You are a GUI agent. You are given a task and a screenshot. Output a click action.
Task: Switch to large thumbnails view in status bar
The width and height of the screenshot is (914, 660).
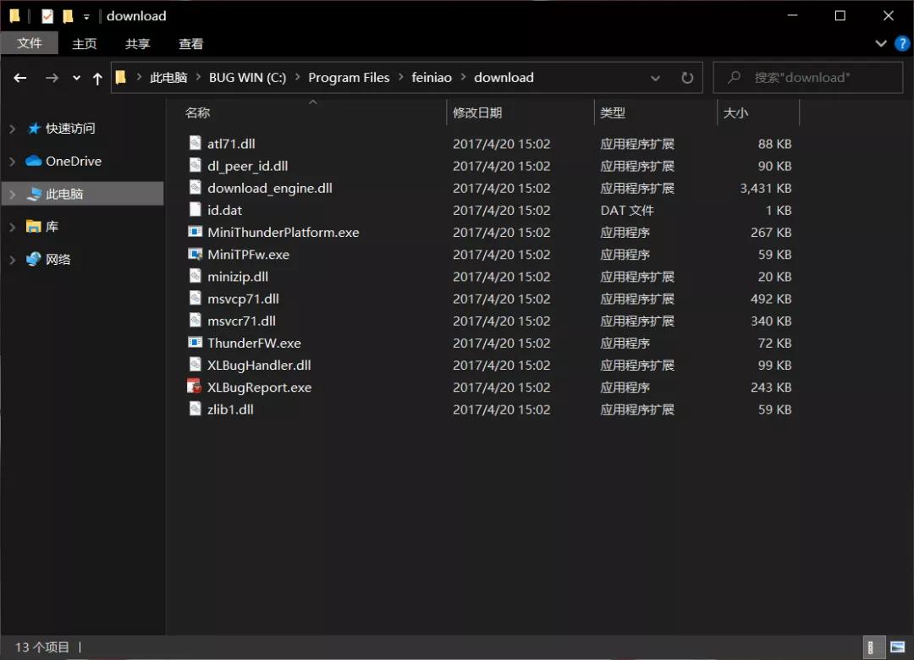897,646
